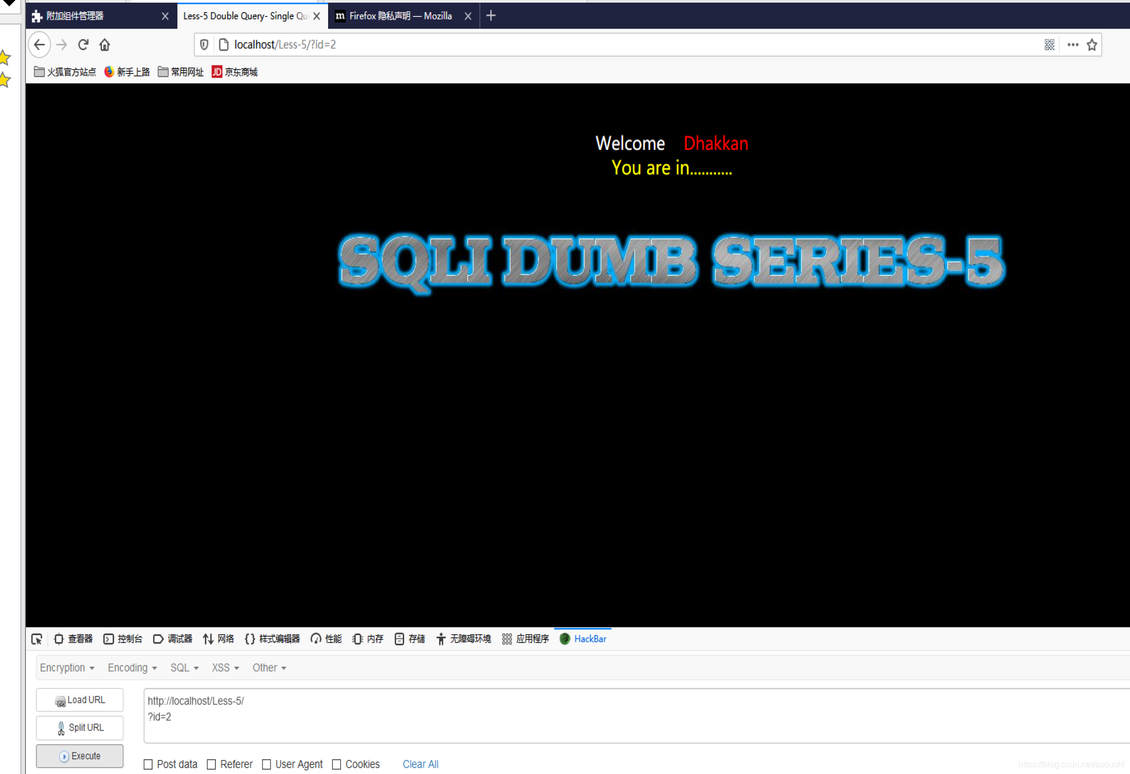Bookmark page with the star icon
Viewport: 1130px width, 774px height.
point(1092,45)
